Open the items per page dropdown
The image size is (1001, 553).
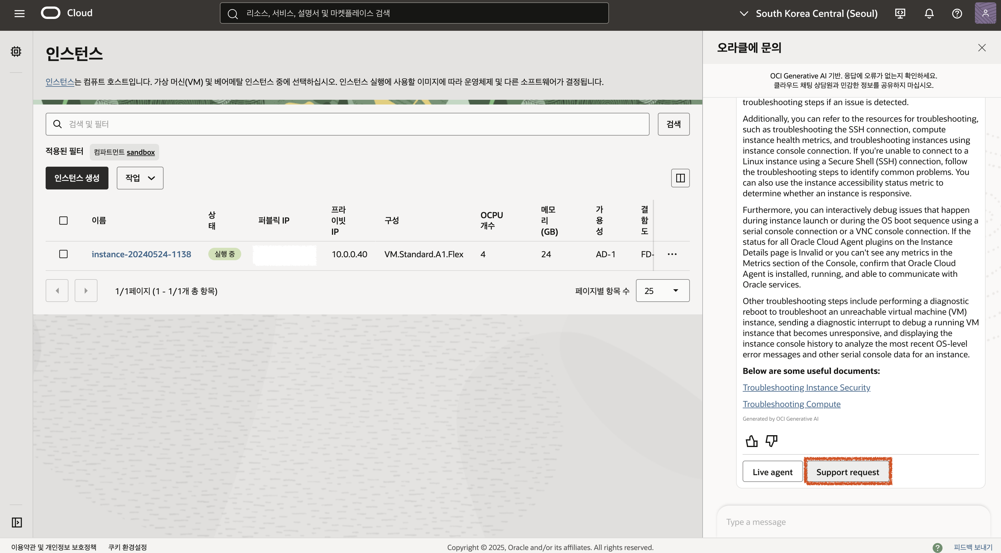point(662,291)
